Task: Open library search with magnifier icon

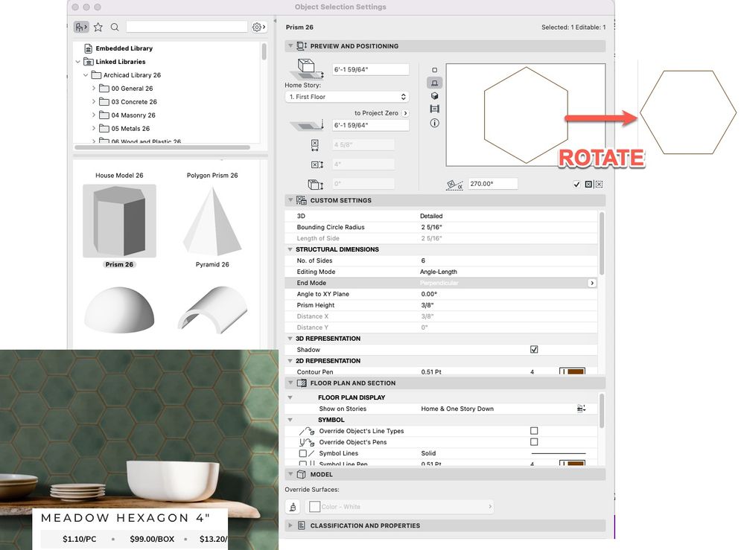Action: pyautogui.click(x=115, y=26)
